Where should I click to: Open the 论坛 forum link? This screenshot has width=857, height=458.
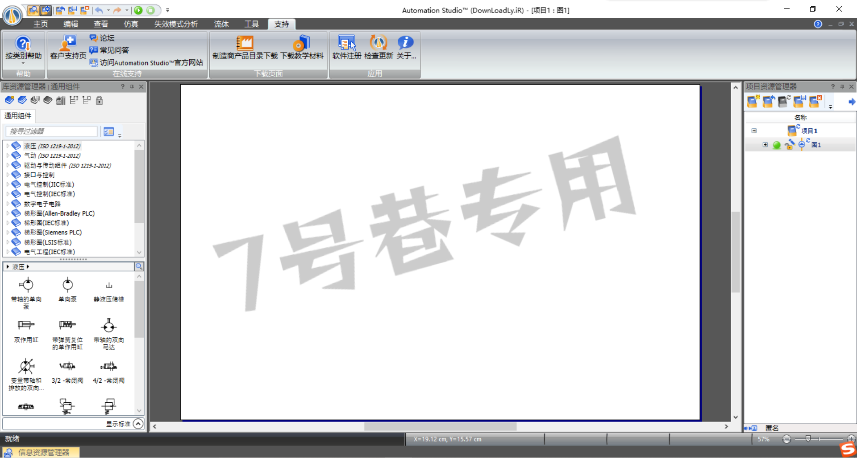pos(102,38)
